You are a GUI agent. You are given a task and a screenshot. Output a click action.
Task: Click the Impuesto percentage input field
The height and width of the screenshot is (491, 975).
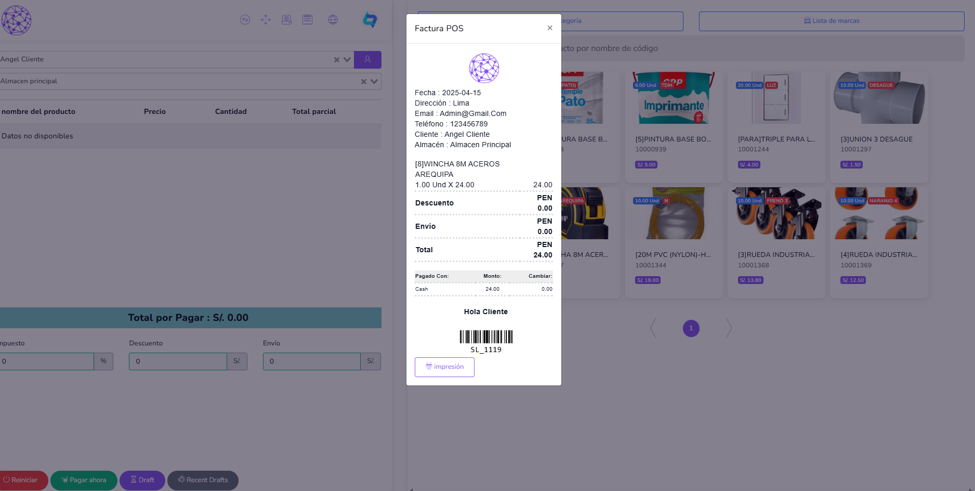(x=46, y=361)
